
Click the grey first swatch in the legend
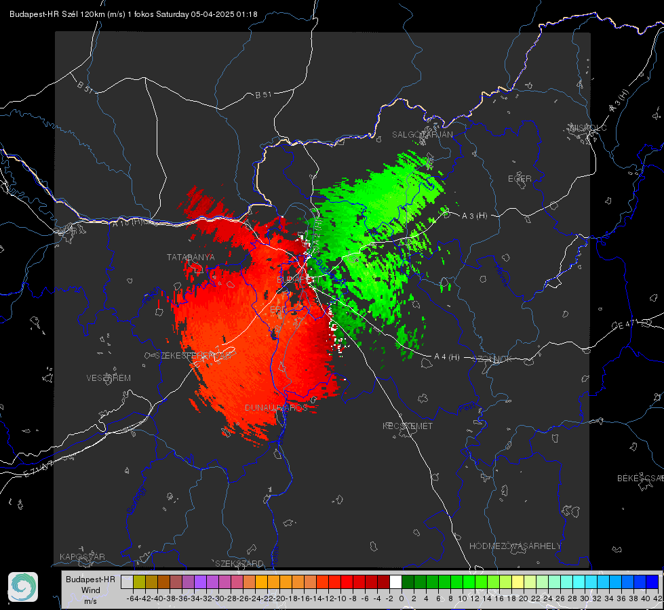(x=127, y=582)
